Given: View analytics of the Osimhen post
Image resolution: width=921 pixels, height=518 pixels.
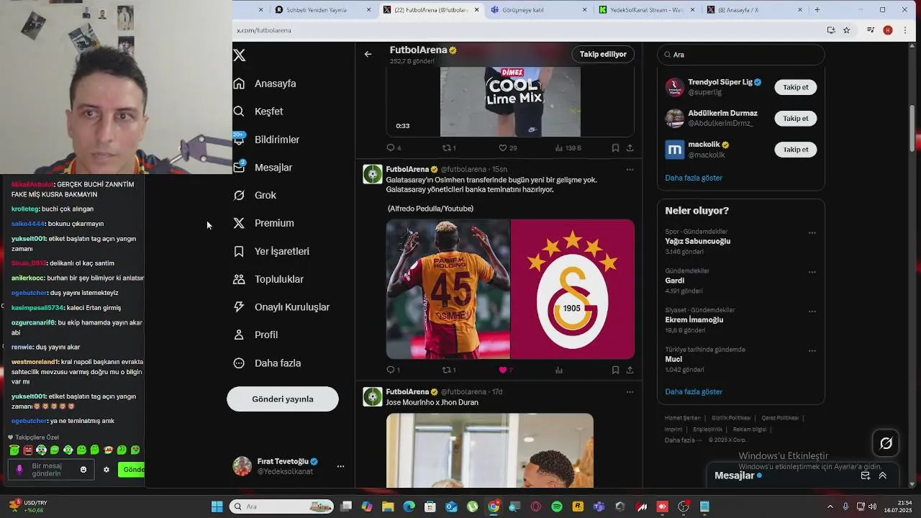Looking at the screenshot, I should pos(558,370).
